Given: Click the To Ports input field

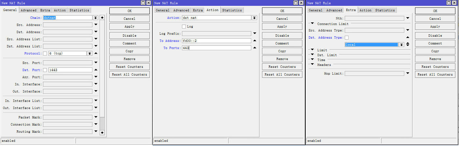Looking at the screenshot, I should pyautogui.click(x=216, y=48).
